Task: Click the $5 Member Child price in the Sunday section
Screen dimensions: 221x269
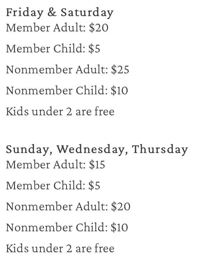Action: (94, 186)
